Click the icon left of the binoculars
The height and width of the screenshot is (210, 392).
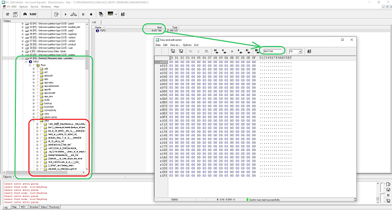pyautogui.click(x=15, y=14)
